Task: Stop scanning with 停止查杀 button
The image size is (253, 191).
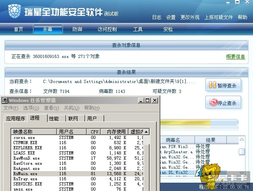Action: (x=223, y=102)
